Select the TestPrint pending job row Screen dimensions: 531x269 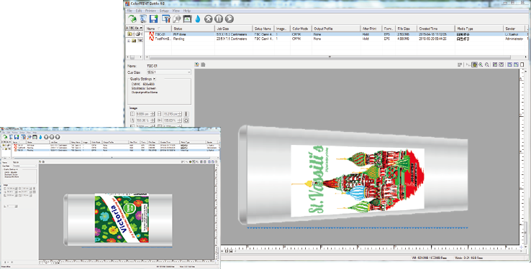click(336, 39)
